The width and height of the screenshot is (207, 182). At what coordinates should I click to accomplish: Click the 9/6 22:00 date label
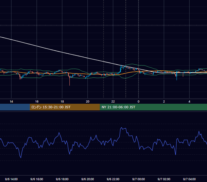[113, 179]
